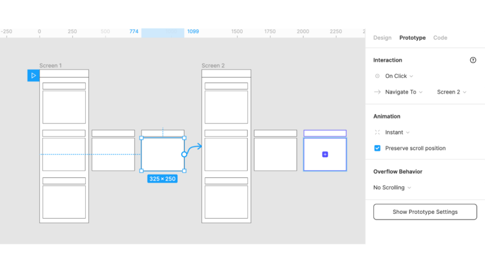Open the Instant animation dropdown
The width and height of the screenshot is (485, 272).
(397, 132)
